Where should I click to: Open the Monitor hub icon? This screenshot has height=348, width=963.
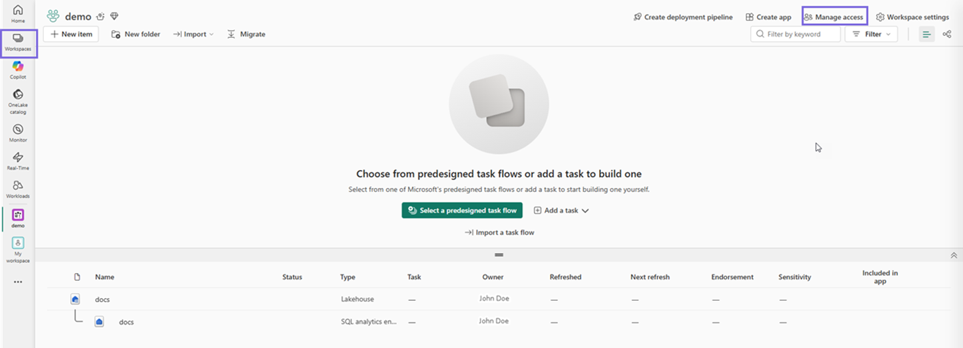tap(18, 133)
